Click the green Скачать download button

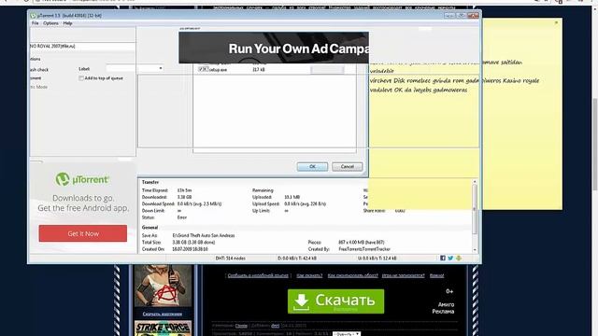coord(335,301)
